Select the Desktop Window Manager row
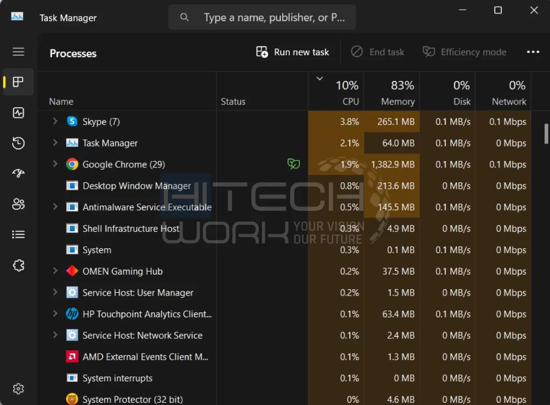The width and height of the screenshot is (550, 405). pyautogui.click(x=284, y=186)
